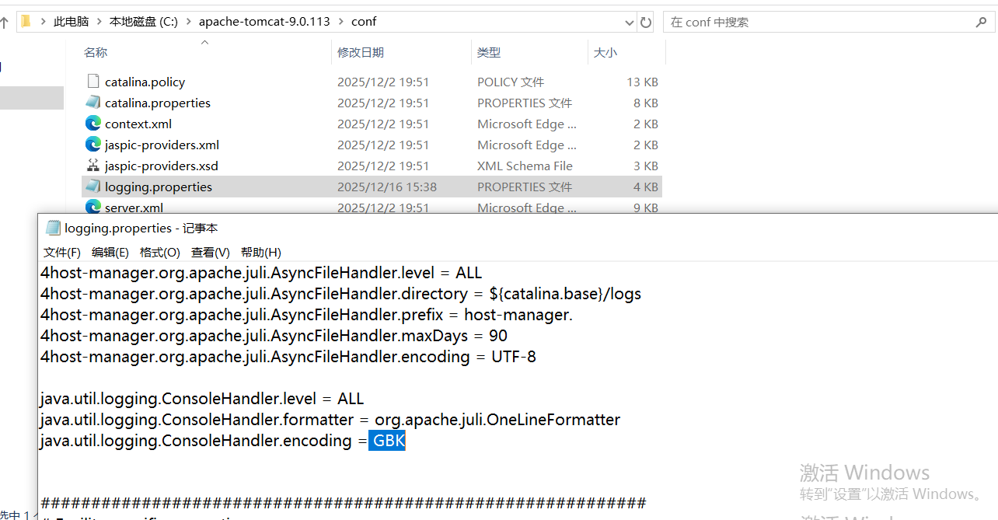Click the Edge icon beside server.xml

point(93,207)
